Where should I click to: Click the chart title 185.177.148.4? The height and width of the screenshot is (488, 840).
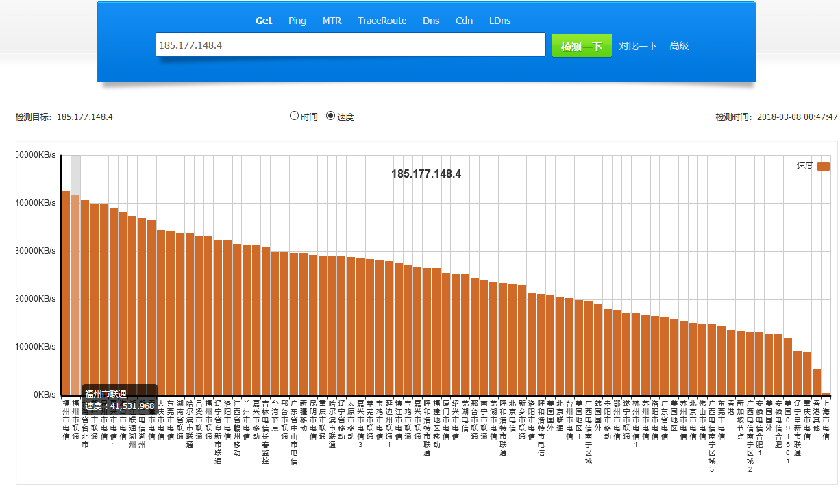coord(426,174)
